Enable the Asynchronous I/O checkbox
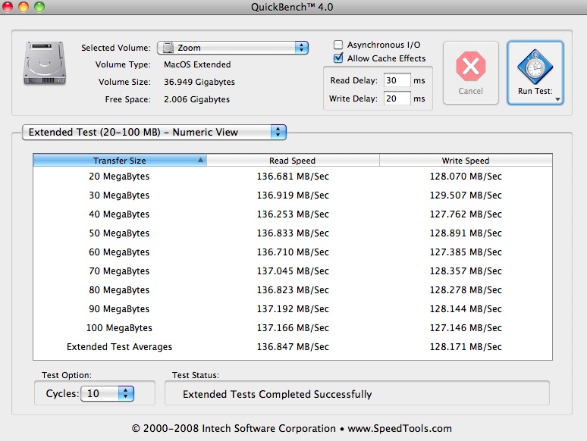The width and height of the screenshot is (587, 441). click(x=338, y=45)
